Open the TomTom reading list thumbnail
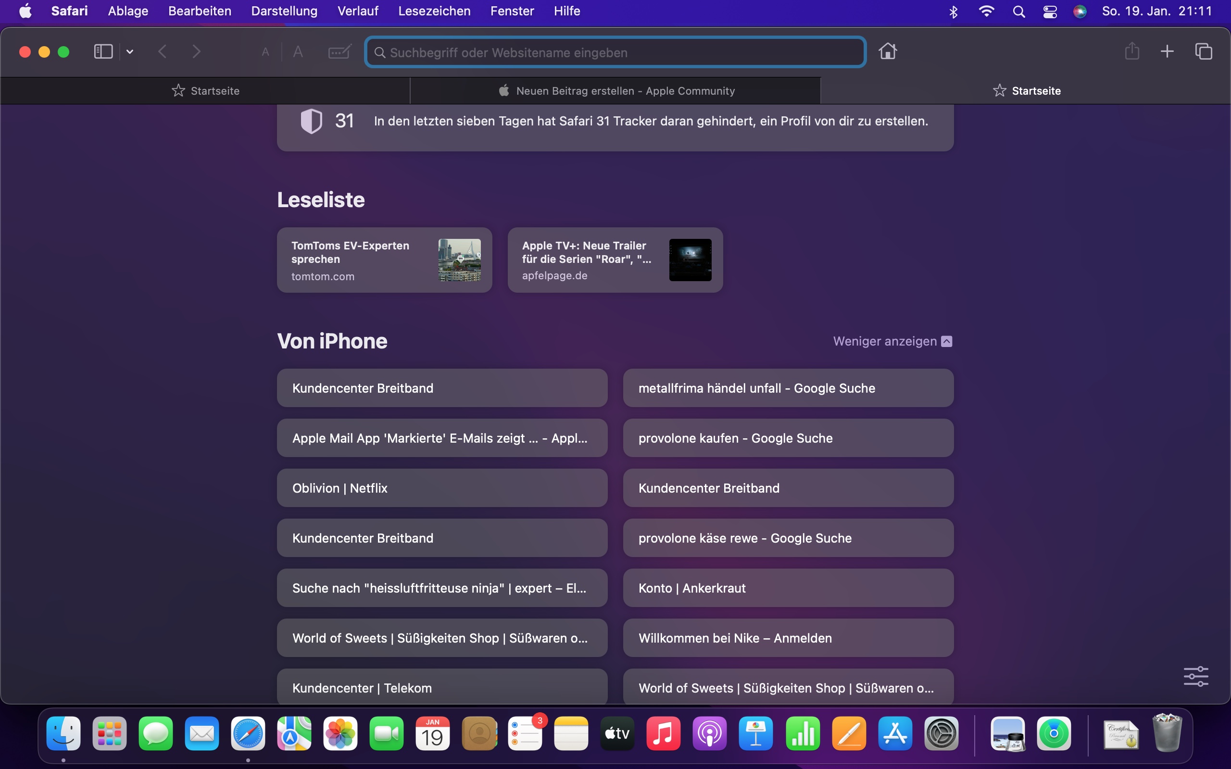This screenshot has height=769, width=1231. click(459, 260)
